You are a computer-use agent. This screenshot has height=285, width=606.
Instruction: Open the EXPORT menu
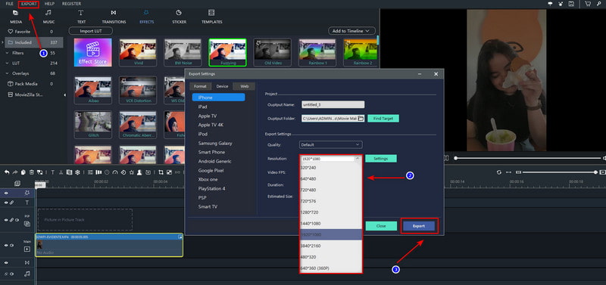click(x=29, y=4)
